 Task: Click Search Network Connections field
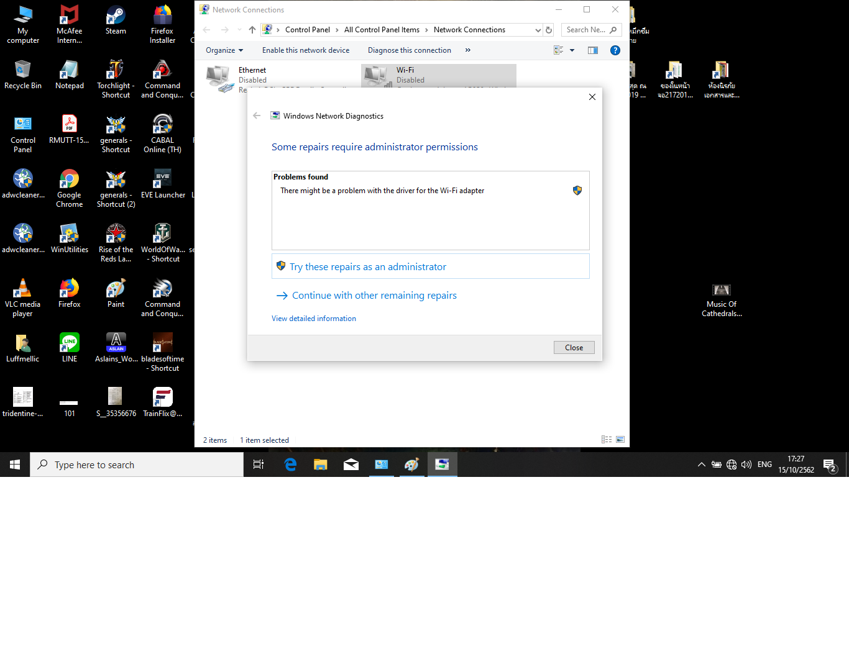coord(591,30)
